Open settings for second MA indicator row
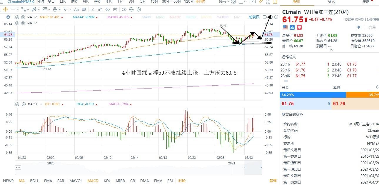The image size is (379, 185). click(17, 23)
